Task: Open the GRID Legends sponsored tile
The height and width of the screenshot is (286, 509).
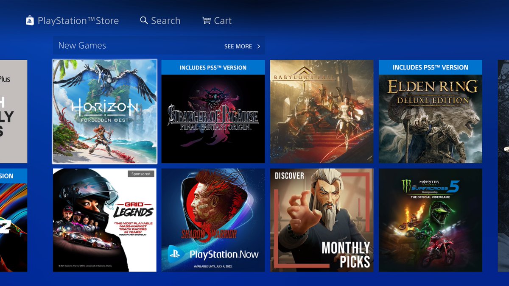Action: 105,220
